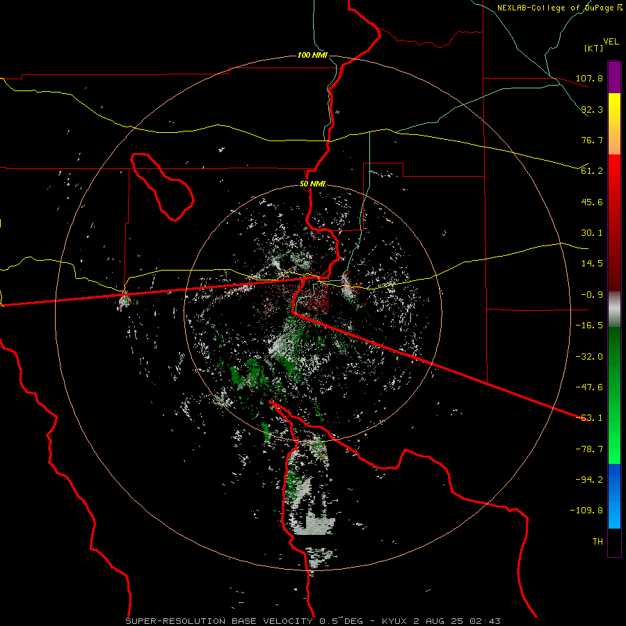
Task: Click the -32.0 velocity scale value
Action: tap(589, 357)
